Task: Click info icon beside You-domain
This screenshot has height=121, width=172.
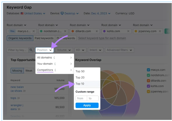Action: tap(55, 64)
